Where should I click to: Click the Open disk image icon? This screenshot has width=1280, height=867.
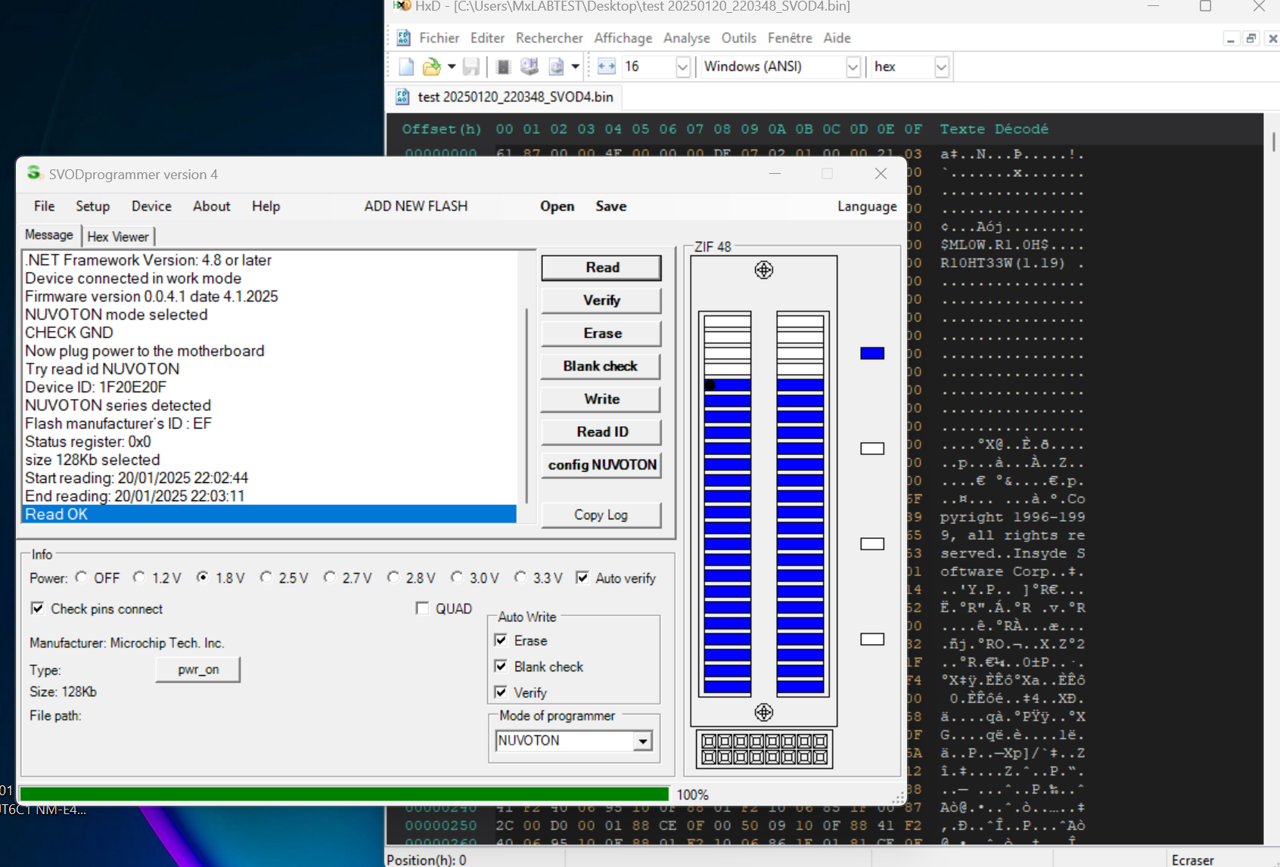point(556,67)
